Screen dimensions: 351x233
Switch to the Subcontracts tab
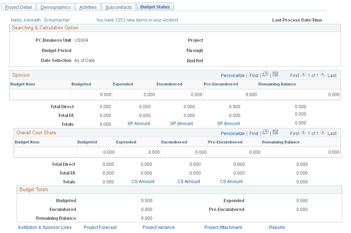tap(118, 7)
